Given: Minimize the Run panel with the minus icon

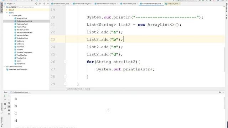Looking at the screenshot, I should tap(223, 92).
